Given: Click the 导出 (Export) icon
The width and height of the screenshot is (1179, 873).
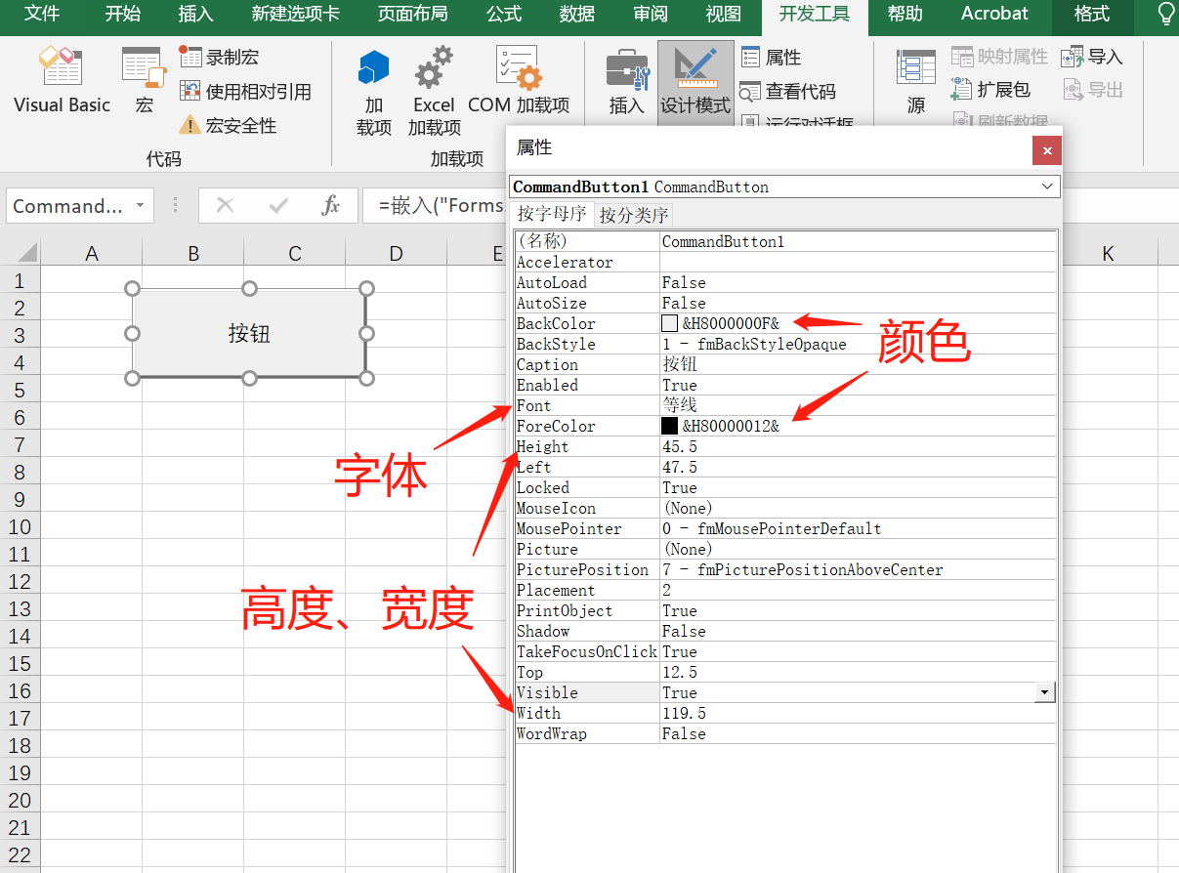Looking at the screenshot, I should click(x=1071, y=88).
